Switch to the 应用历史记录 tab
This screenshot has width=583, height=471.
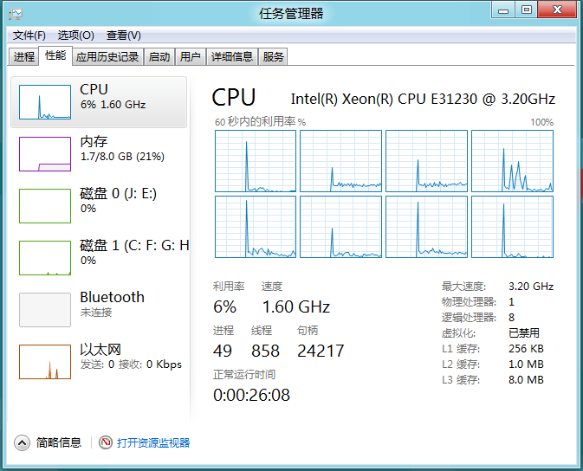pos(107,57)
